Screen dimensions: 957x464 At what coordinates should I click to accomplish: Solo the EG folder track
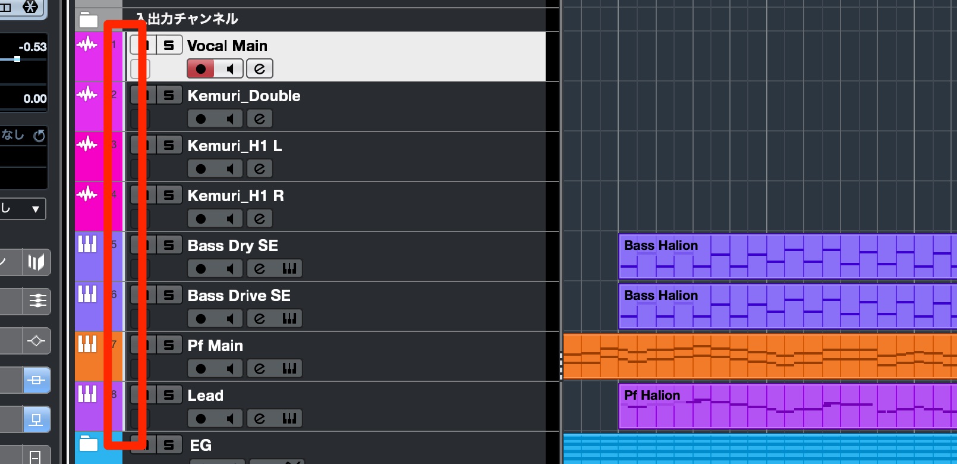[169, 445]
